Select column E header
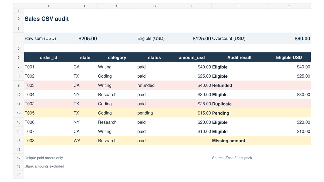The image size is (324, 182). point(192,6)
